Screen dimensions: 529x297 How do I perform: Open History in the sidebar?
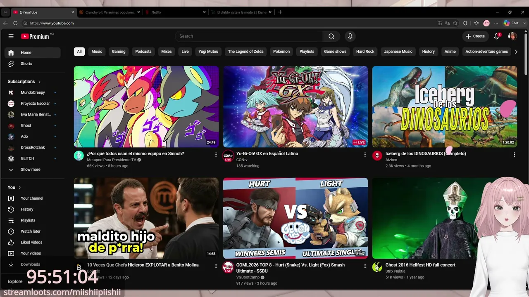(32, 210)
